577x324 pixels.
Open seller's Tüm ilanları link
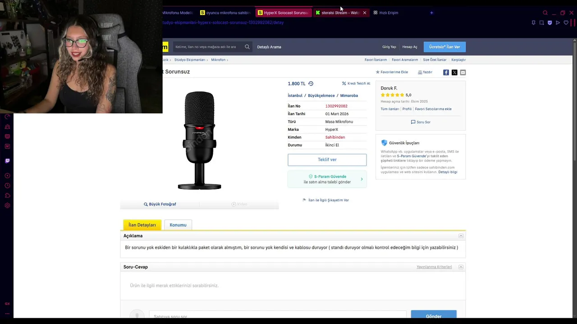390,109
